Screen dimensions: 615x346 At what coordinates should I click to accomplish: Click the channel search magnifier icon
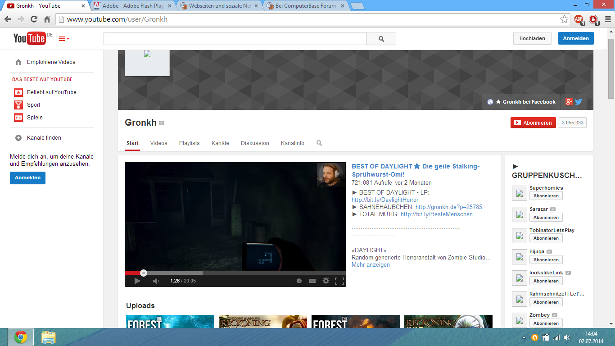tap(319, 143)
